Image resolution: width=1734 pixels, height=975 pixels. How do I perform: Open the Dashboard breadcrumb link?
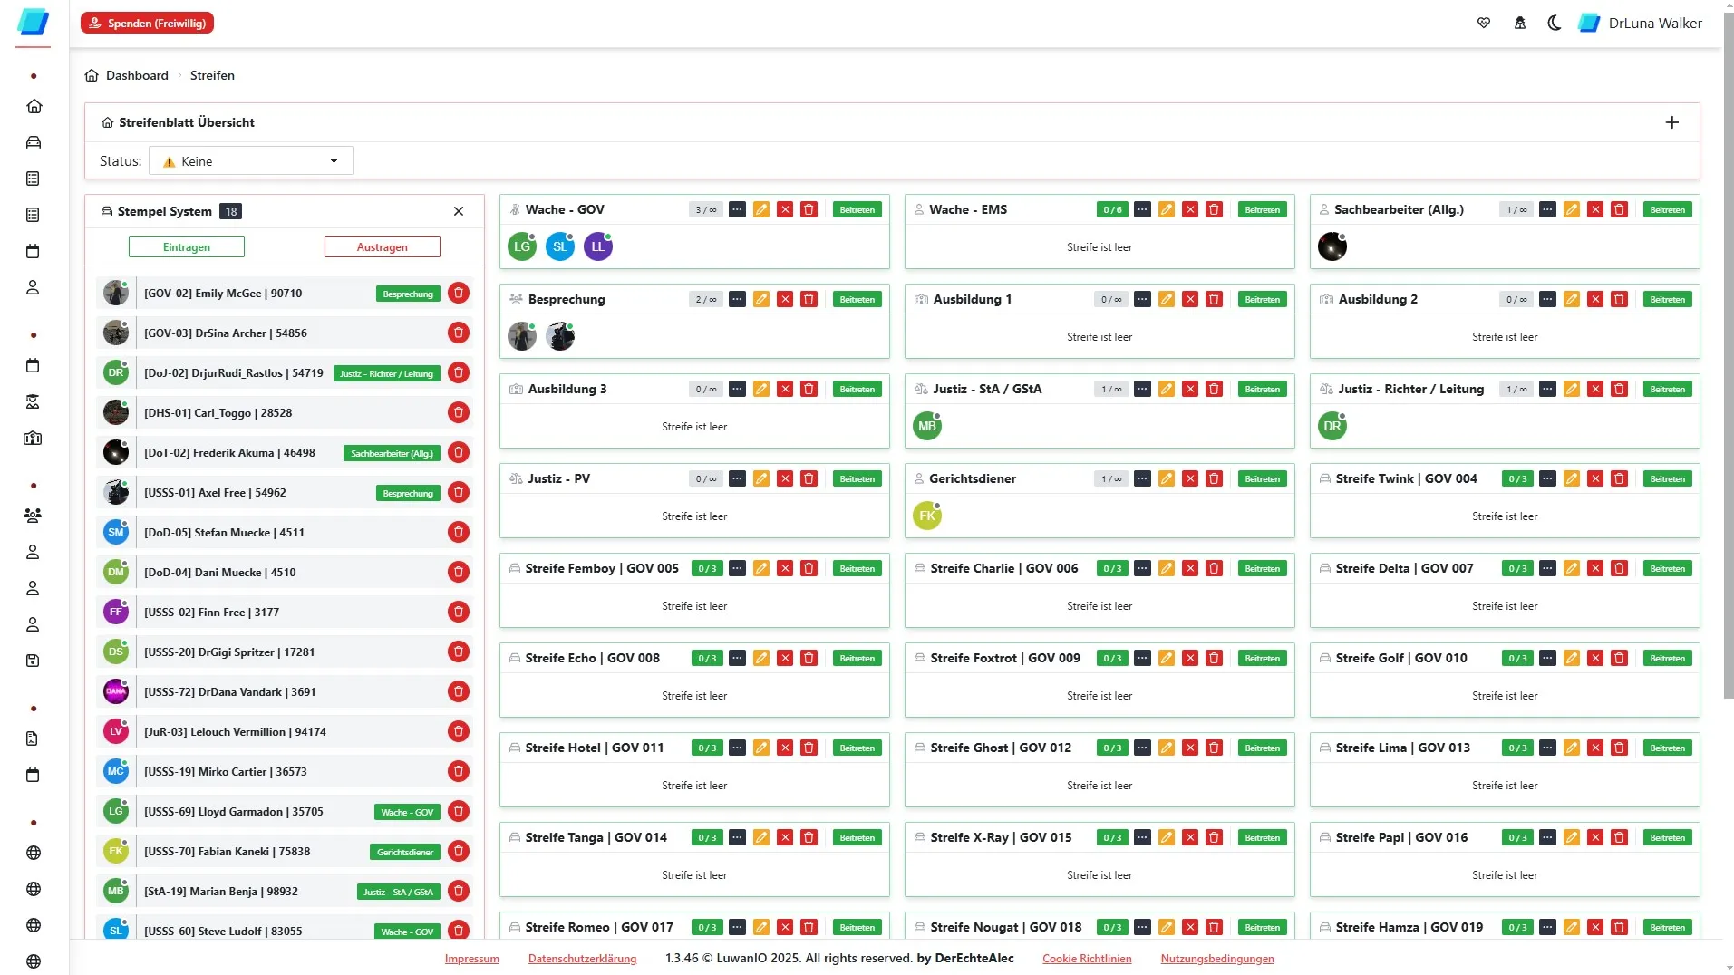pos(137,75)
